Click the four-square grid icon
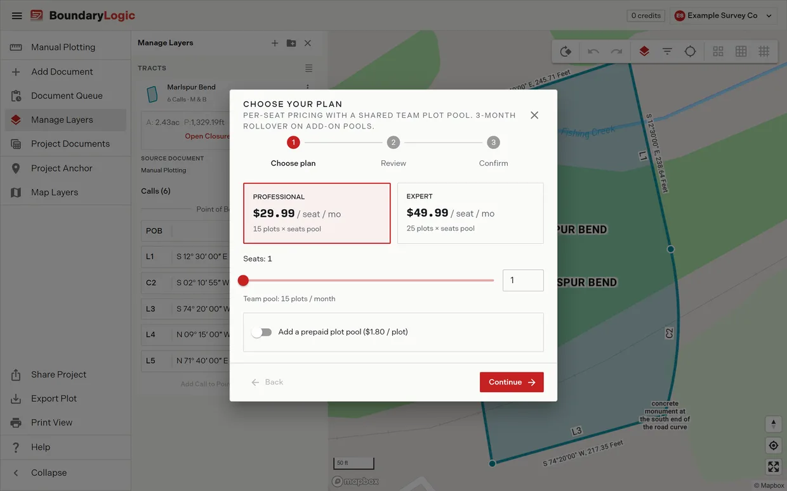The width and height of the screenshot is (787, 491). coord(718,51)
